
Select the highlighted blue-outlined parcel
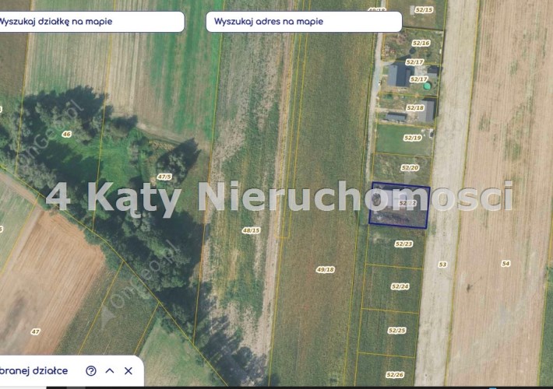point(399,206)
